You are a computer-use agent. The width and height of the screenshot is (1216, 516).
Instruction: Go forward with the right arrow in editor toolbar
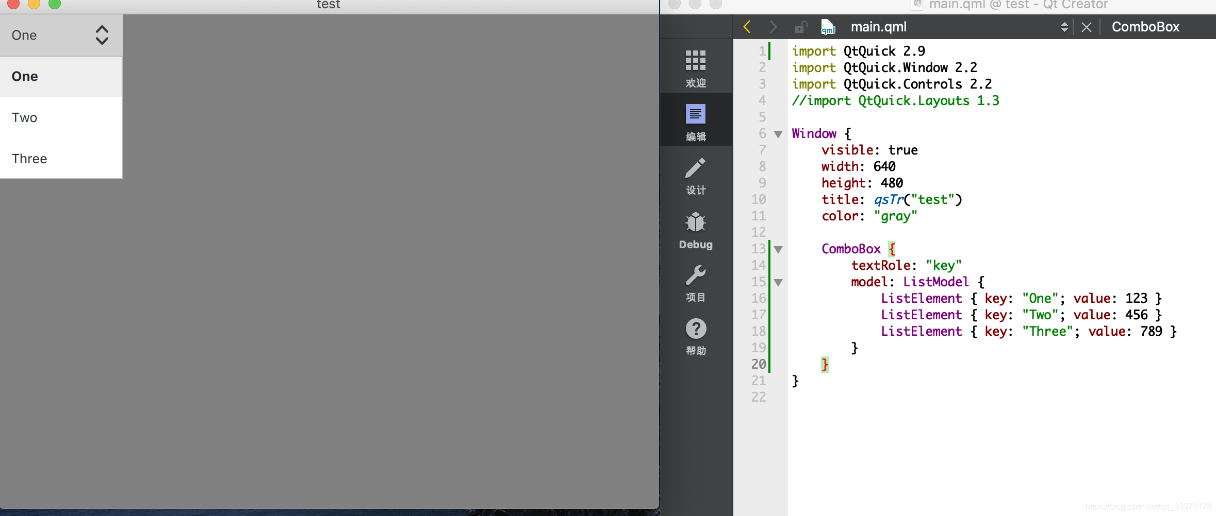[773, 27]
